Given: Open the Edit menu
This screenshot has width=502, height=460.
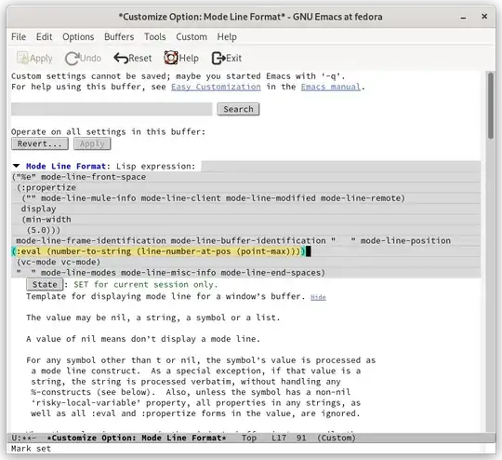Looking at the screenshot, I should pos(45,37).
